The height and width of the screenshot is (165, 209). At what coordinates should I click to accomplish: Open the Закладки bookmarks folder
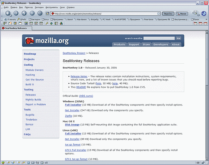coord(34,19)
